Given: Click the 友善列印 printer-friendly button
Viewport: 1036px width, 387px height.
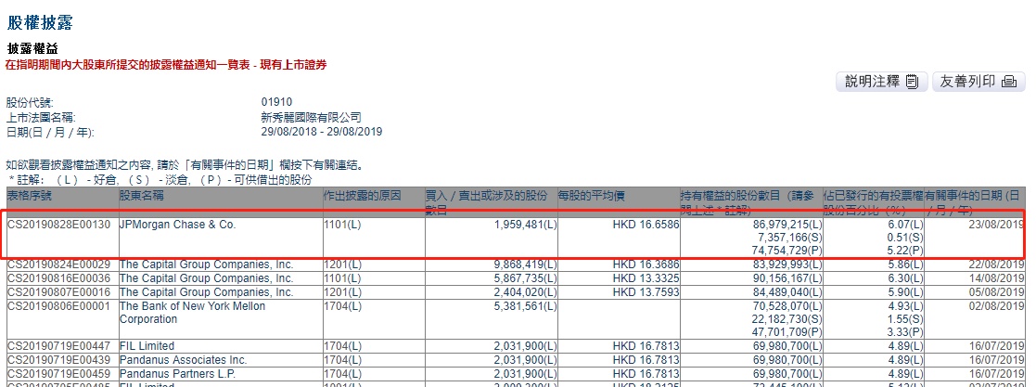Looking at the screenshot, I should click(978, 82).
